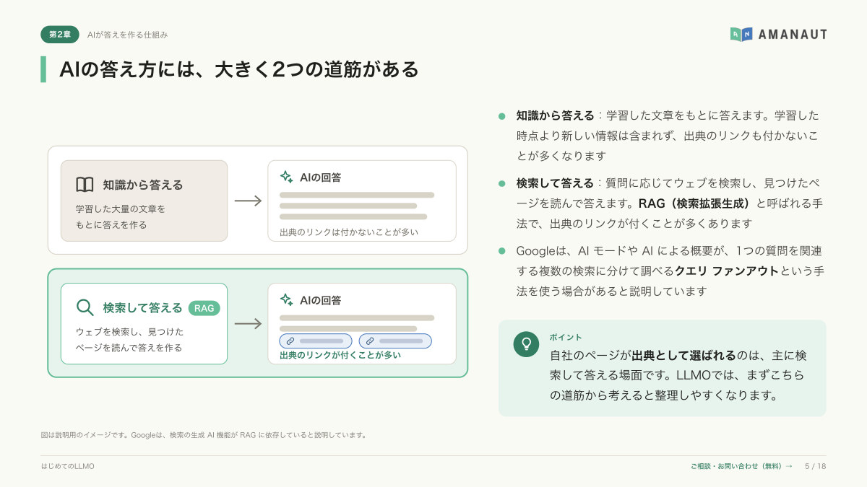
Task: Click the AMANAUT brand name text
Action: (793, 34)
